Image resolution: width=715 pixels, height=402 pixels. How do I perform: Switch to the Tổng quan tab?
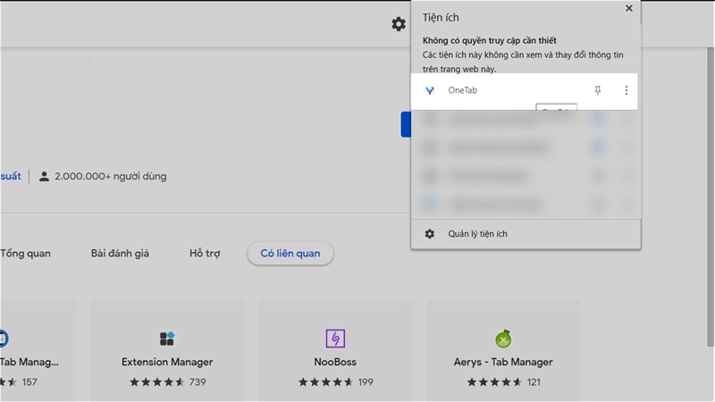click(26, 254)
